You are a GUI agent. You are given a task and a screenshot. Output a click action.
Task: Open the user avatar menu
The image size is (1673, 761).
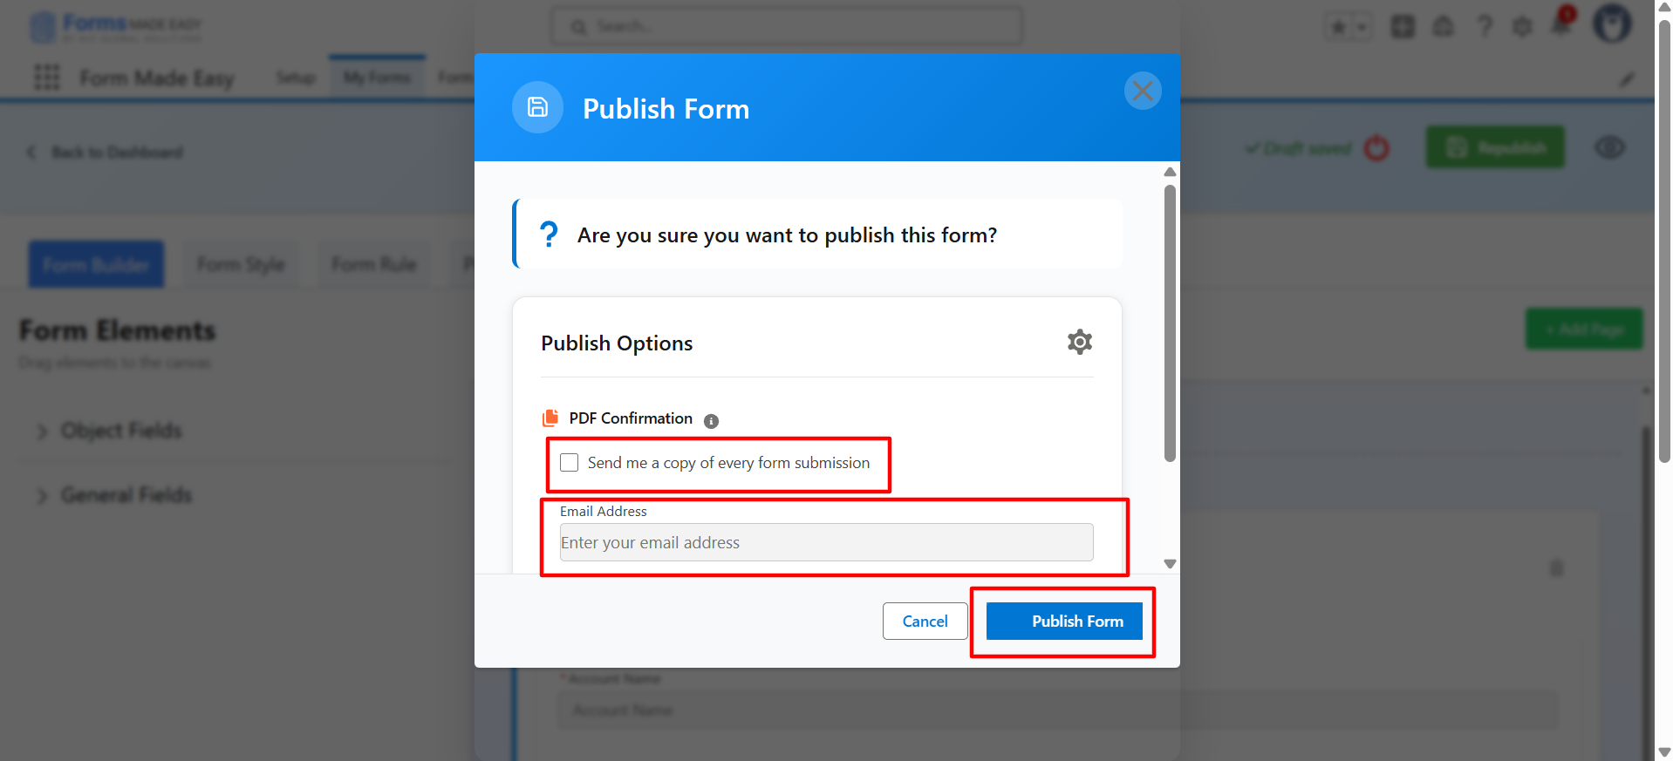point(1612,24)
